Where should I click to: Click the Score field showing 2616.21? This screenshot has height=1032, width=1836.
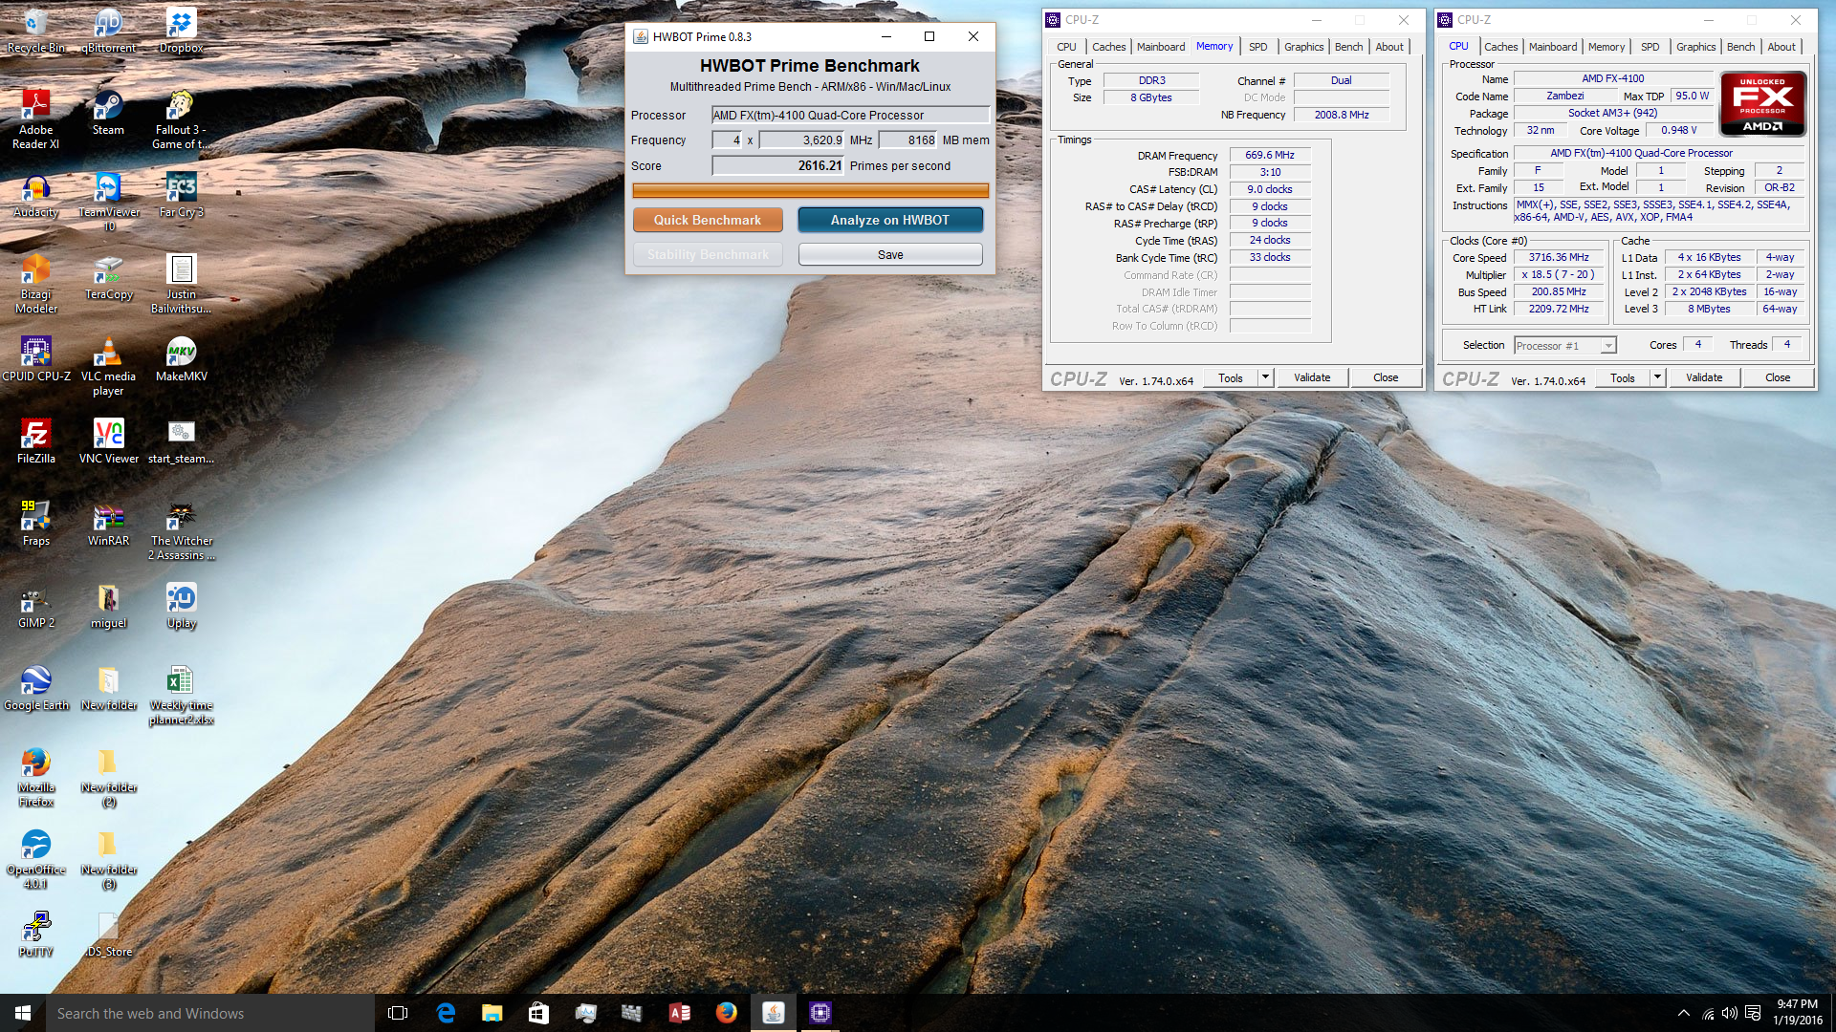(x=778, y=165)
